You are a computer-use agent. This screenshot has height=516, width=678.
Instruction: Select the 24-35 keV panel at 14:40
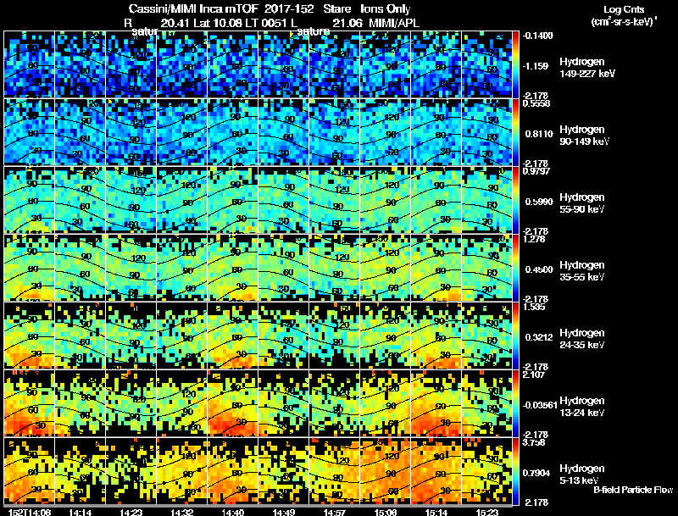(232, 336)
